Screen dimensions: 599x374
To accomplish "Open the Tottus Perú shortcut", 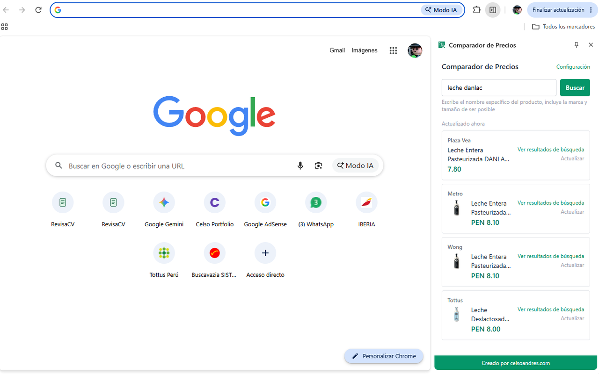I will pos(164,260).
